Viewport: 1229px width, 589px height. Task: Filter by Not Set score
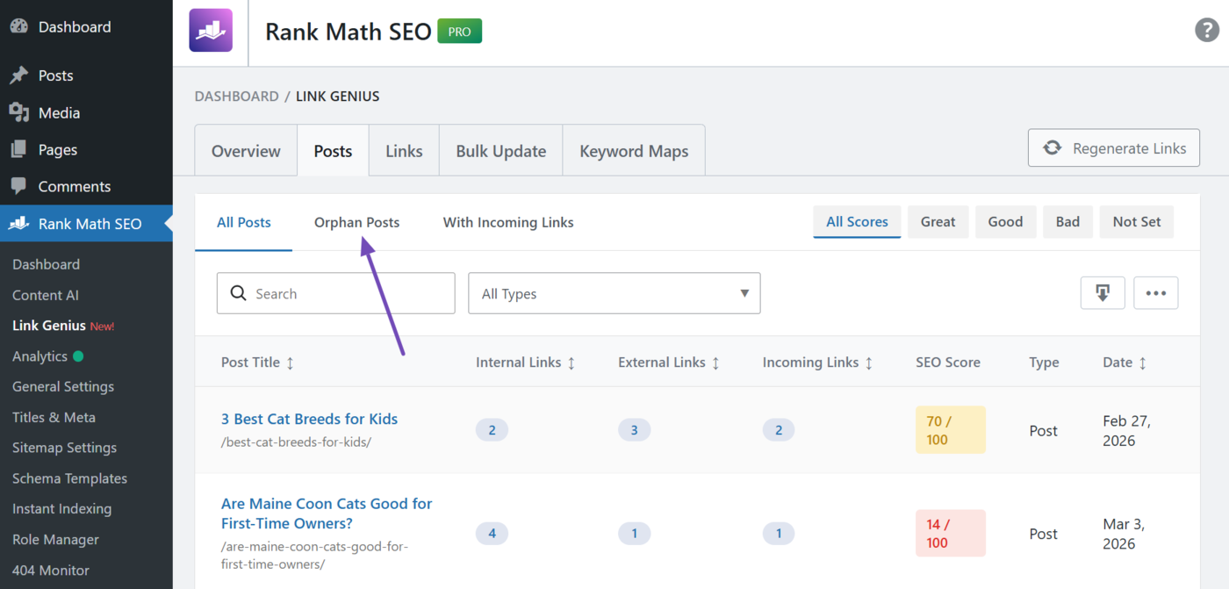coord(1137,222)
